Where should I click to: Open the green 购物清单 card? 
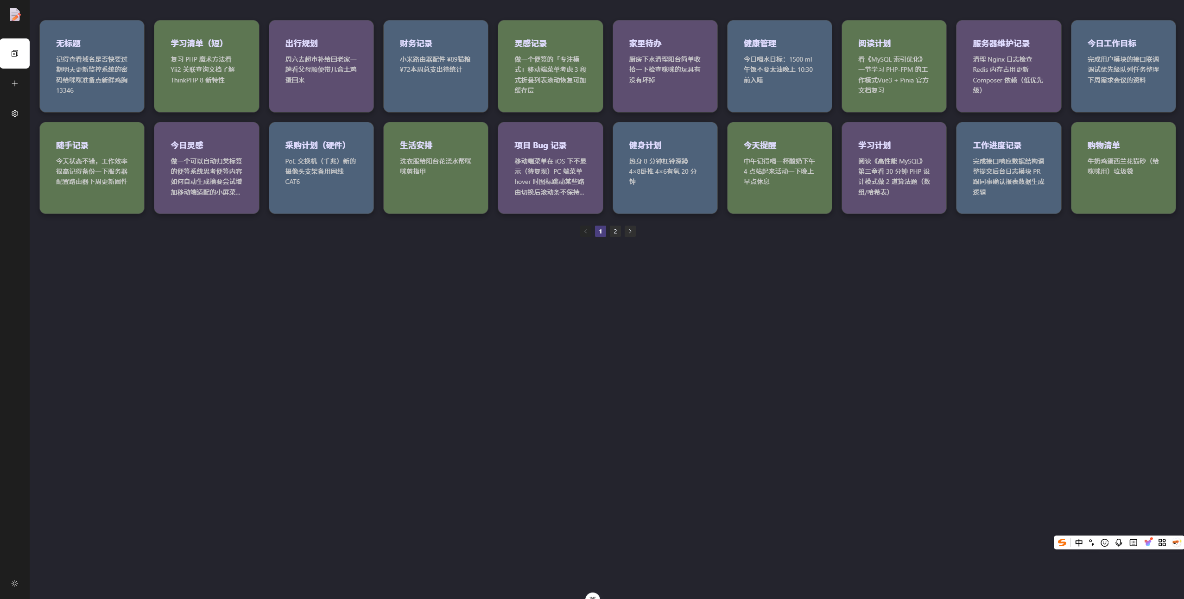tap(1123, 168)
